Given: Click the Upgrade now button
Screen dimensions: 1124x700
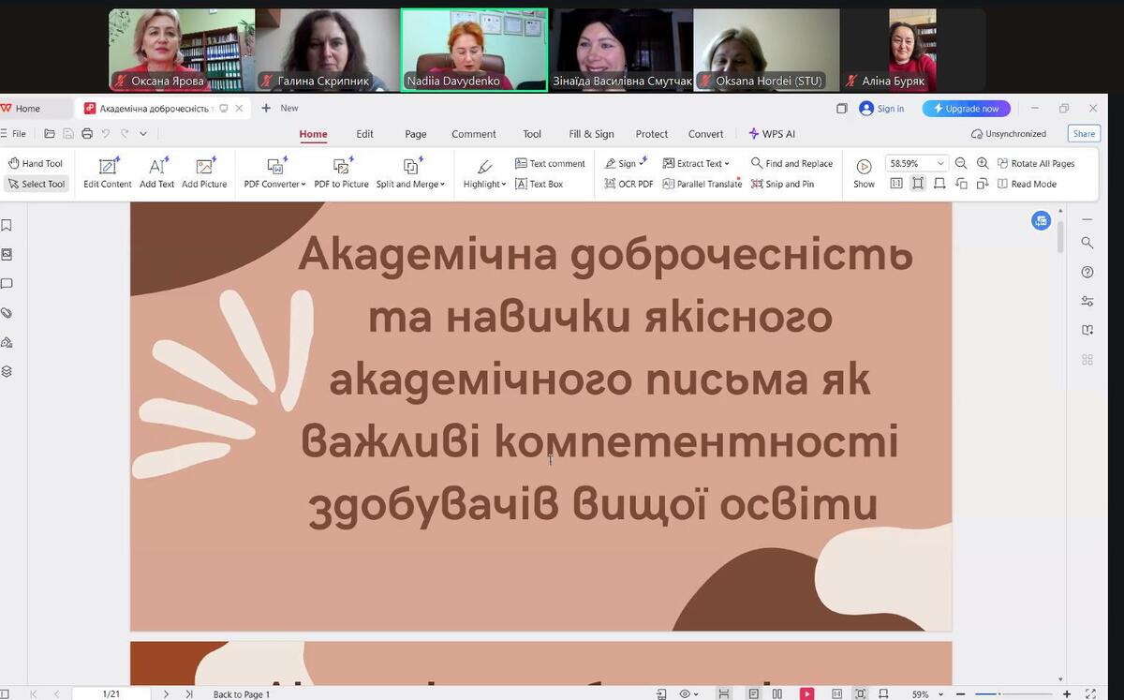Looking at the screenshot, I should pos(966,109).
